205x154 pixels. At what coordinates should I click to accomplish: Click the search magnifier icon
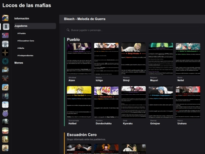click(x=68, y=30)
